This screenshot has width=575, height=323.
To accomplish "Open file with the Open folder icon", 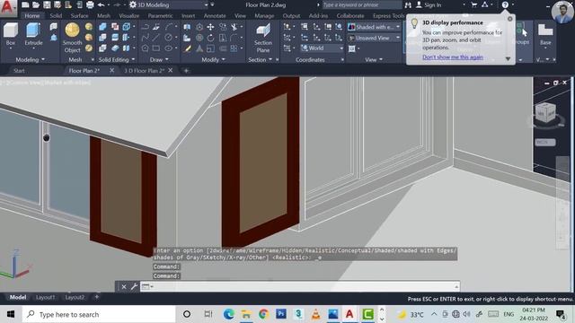I will point(36,4).
